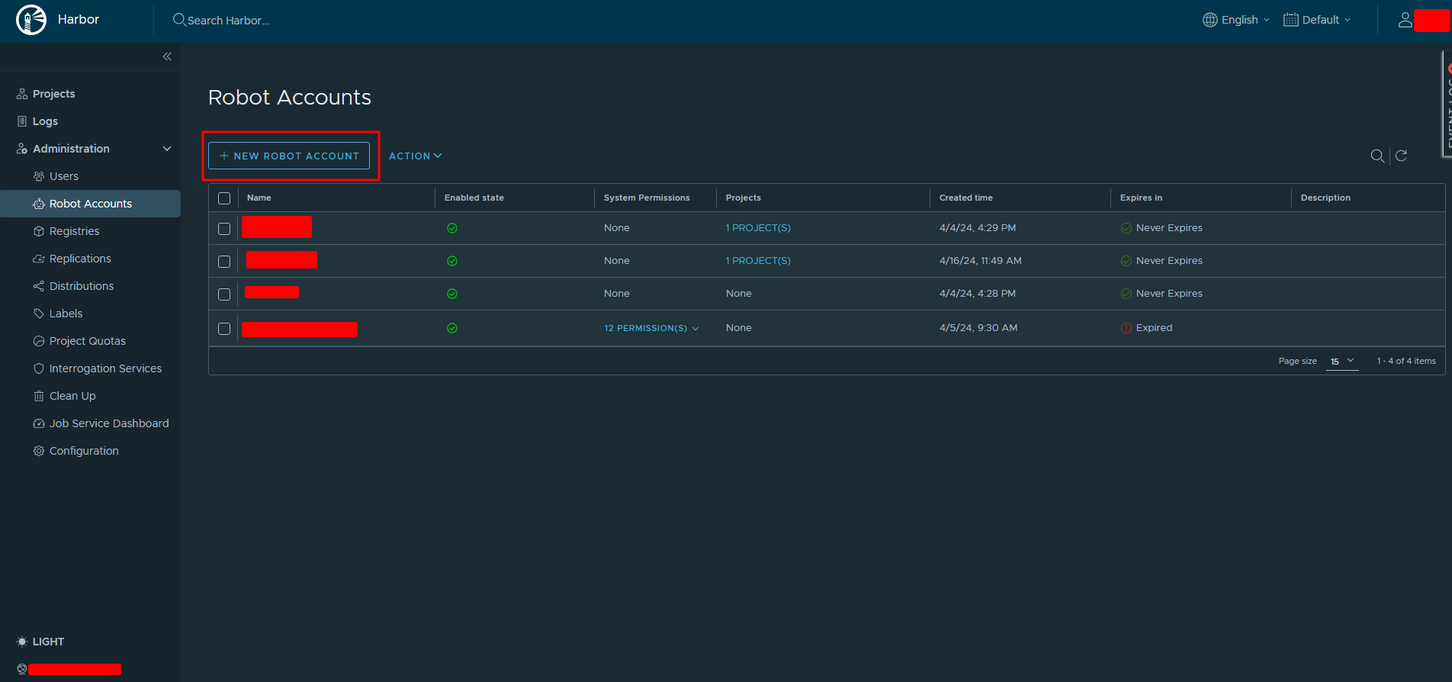Go to Projects in sidebar
The height and width of the screenshot is (682, 1452).
tap(53, 94)
